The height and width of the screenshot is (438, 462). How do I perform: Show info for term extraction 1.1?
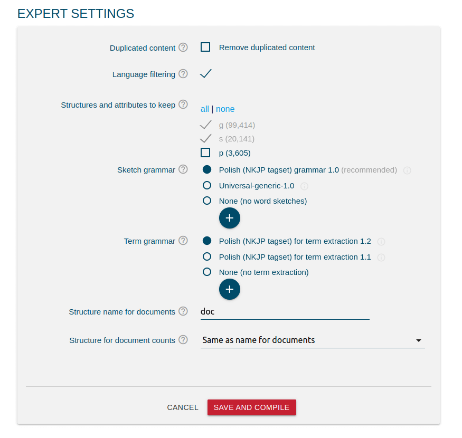pos(381,258)
